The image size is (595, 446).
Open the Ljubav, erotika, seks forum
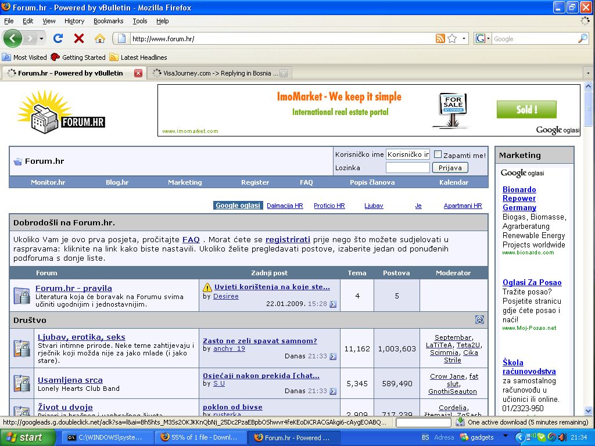click(81, 337)
